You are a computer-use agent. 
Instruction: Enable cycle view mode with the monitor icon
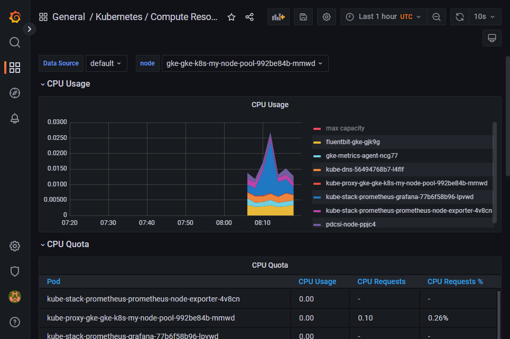pos(492,37)
